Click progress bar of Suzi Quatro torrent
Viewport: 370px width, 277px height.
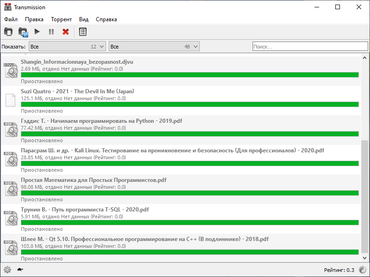pos(190,104)
